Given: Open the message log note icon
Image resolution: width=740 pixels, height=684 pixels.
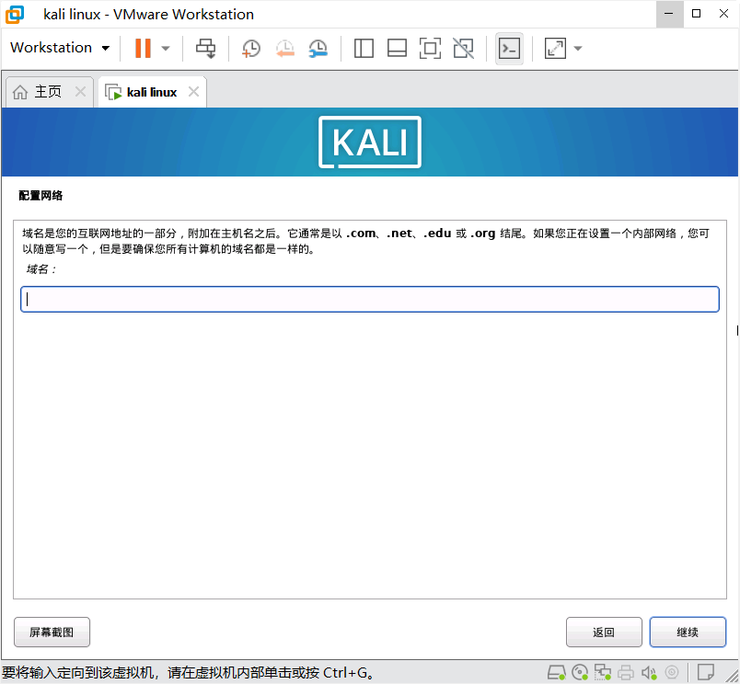Looking at the screenshot, I should [706, 672].
